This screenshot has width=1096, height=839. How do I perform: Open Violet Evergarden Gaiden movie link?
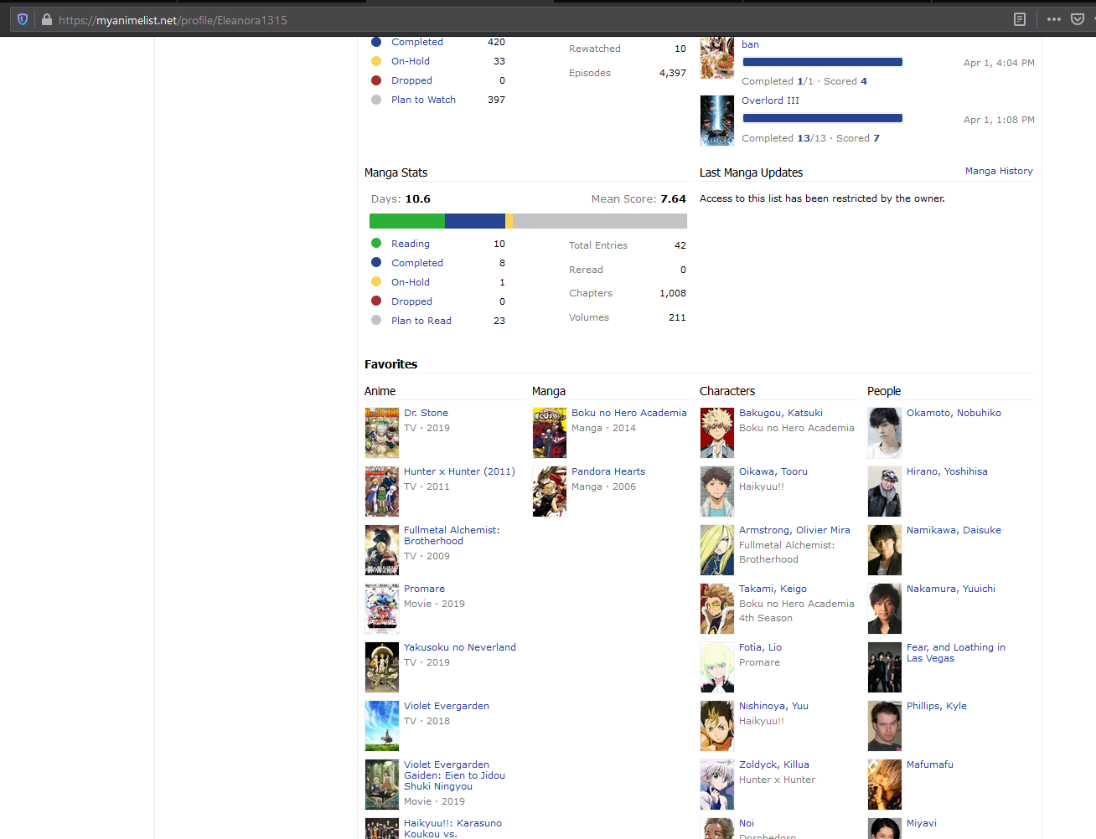click(454, 775)
